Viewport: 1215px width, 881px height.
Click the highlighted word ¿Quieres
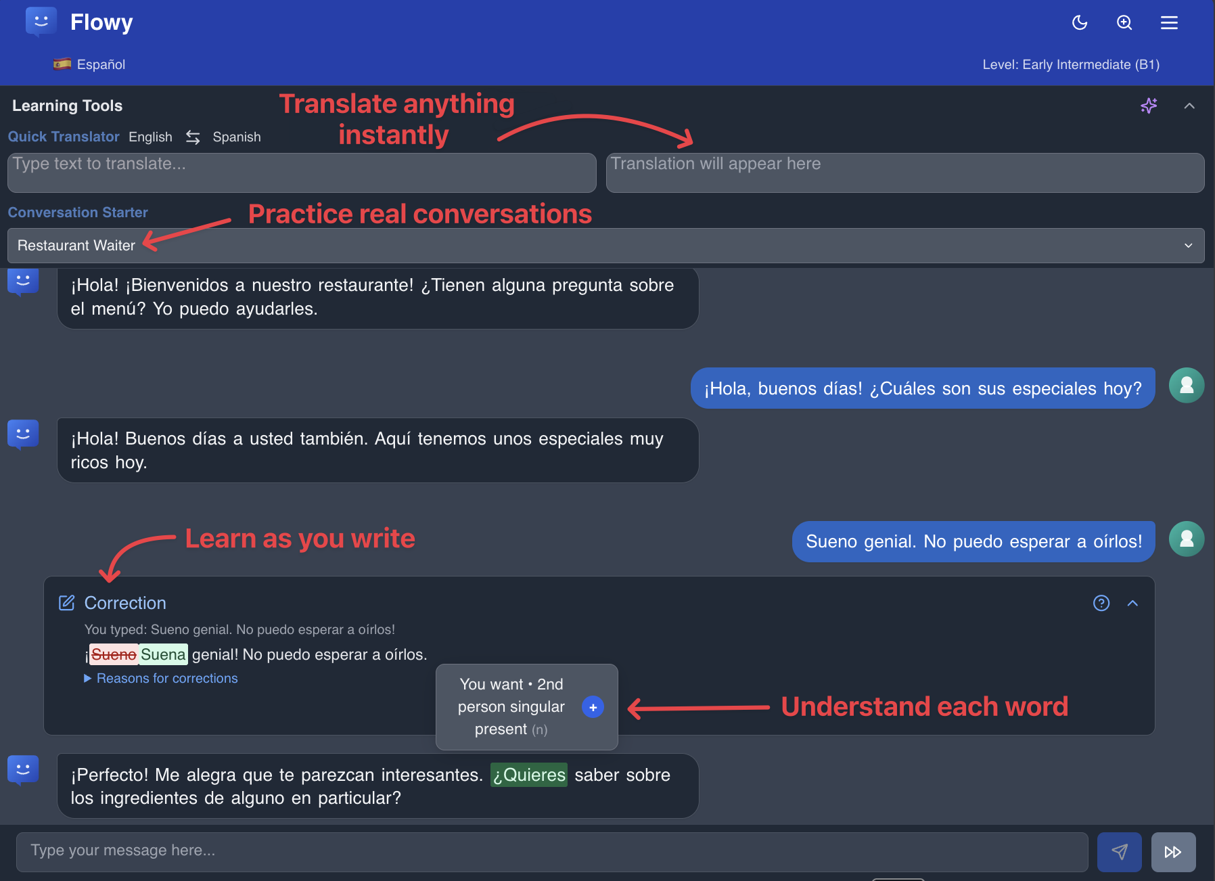(x=529, y=775)
